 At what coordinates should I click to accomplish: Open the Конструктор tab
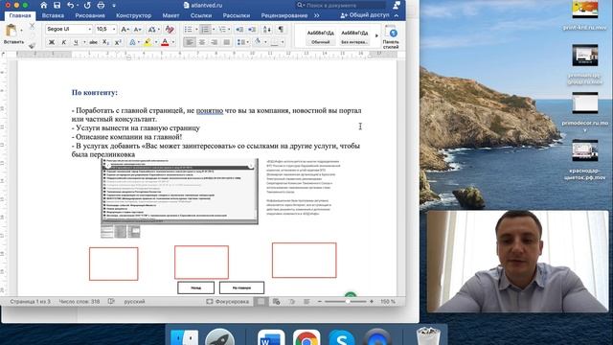point(133,15)
